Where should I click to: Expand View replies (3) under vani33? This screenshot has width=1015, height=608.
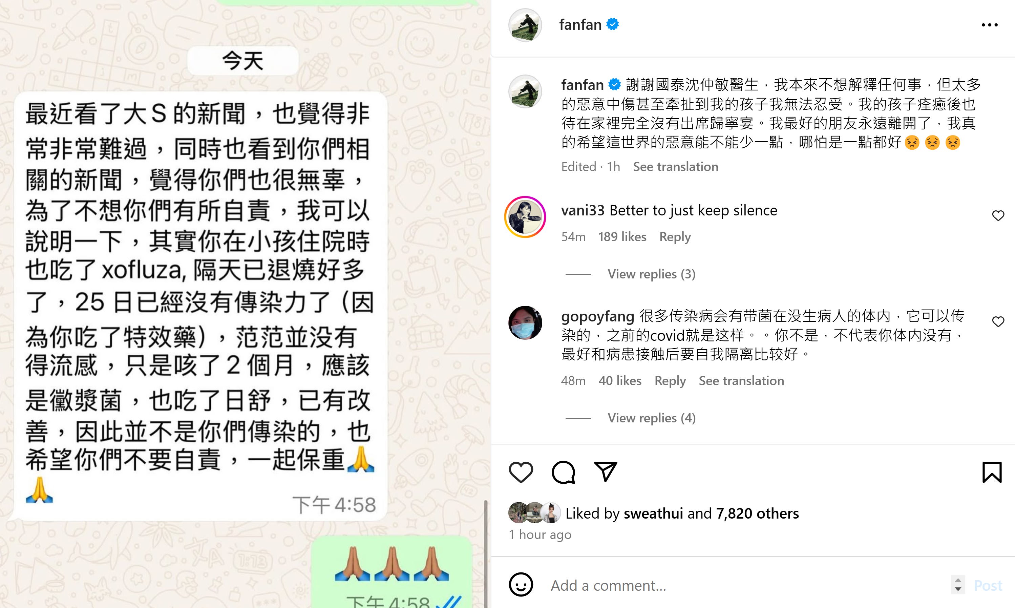tap(651, 274)
